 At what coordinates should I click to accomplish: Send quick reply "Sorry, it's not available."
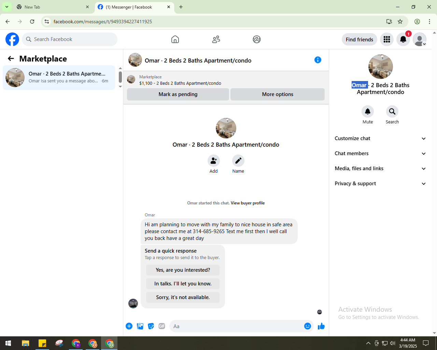(183, 297)
